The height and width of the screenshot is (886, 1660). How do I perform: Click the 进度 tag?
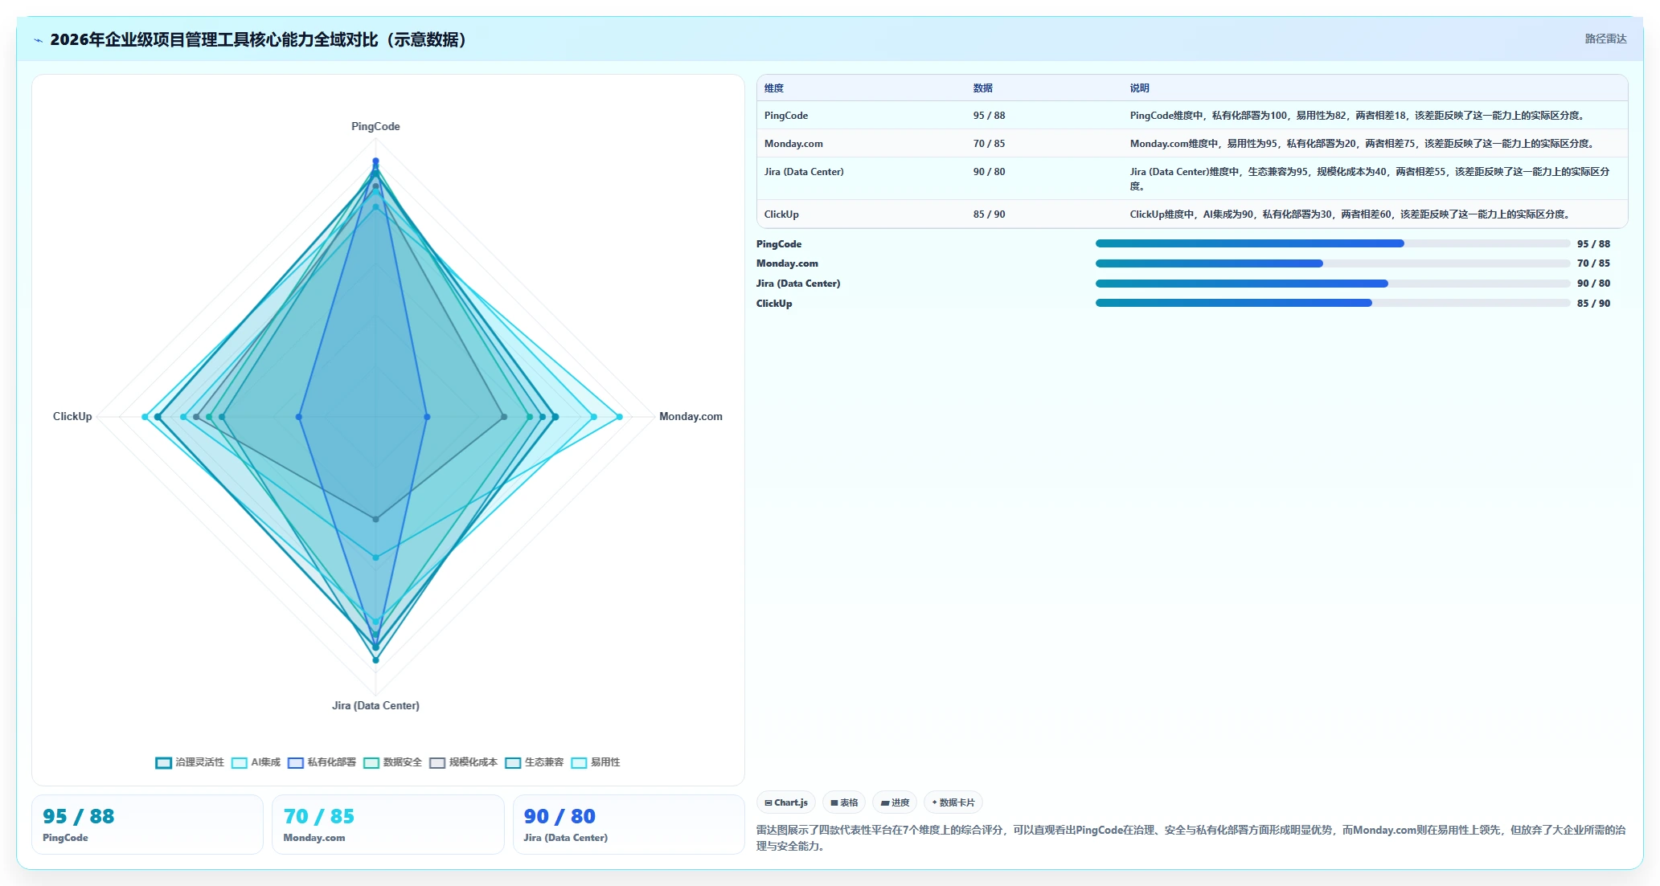(x=895, y=802)
